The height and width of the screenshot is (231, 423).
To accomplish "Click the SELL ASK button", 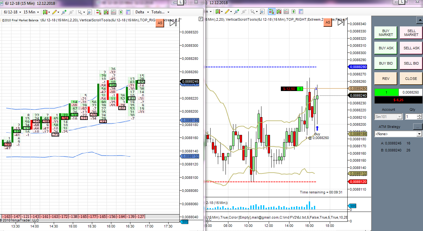I will pos(411,48).
